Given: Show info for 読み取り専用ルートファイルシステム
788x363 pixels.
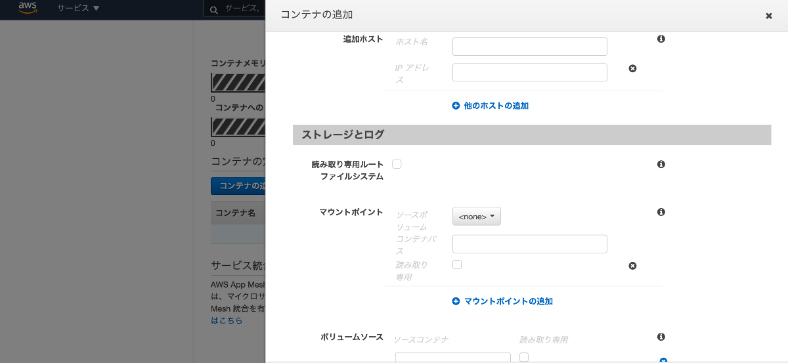Looking at the screenshot, I should (x=661, y=164).
